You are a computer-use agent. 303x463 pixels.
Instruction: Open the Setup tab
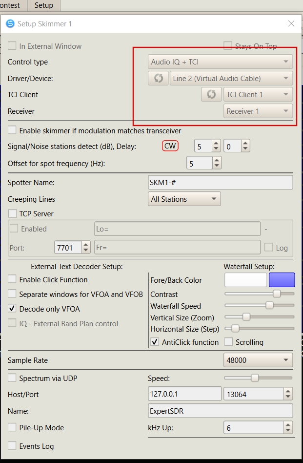(43, 5)
